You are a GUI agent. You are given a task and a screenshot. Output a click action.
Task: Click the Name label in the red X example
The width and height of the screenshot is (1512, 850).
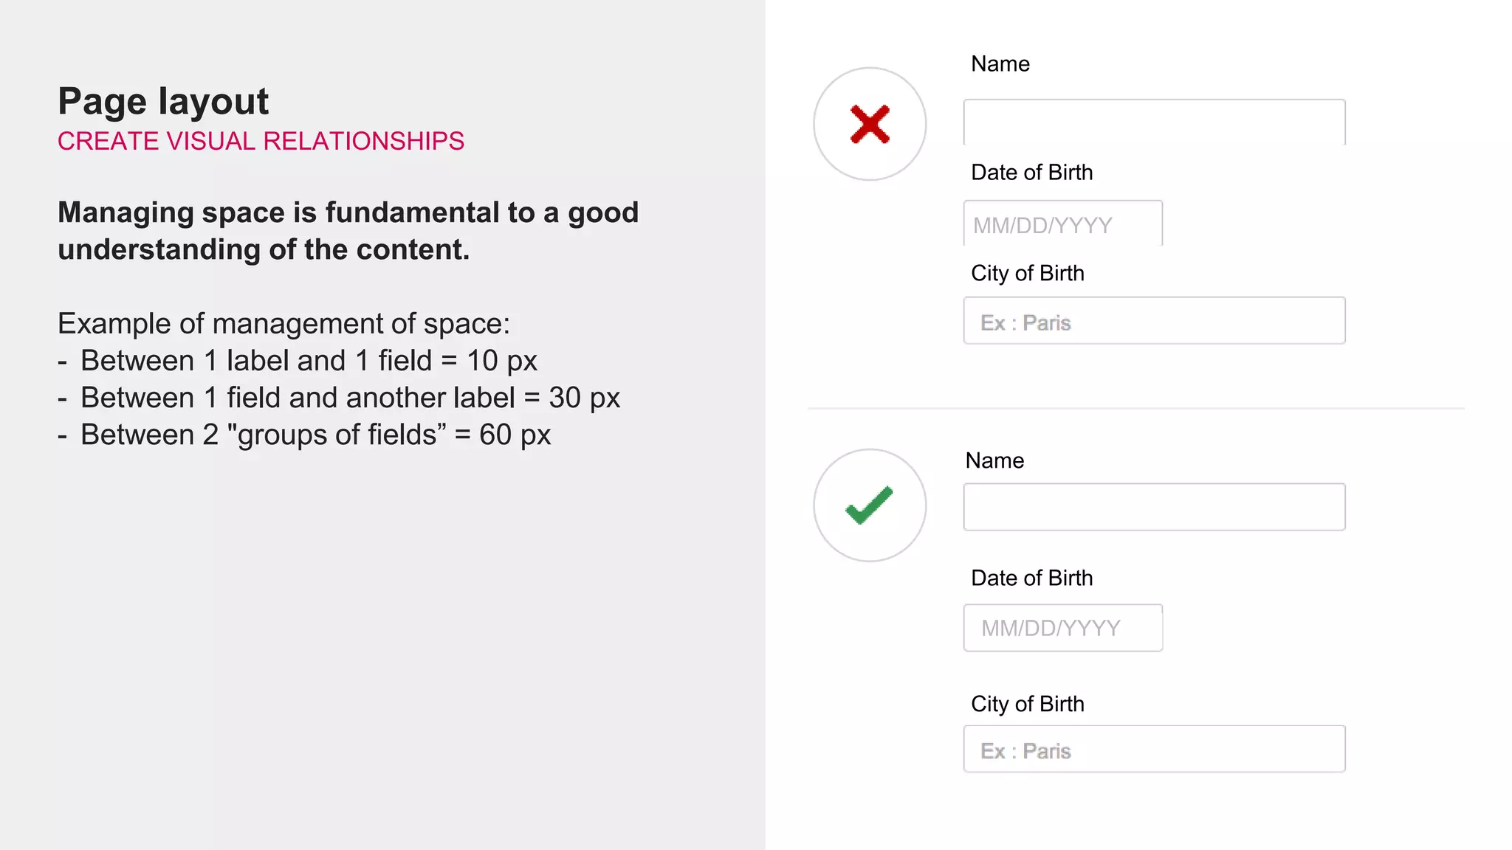(1000, 64)
